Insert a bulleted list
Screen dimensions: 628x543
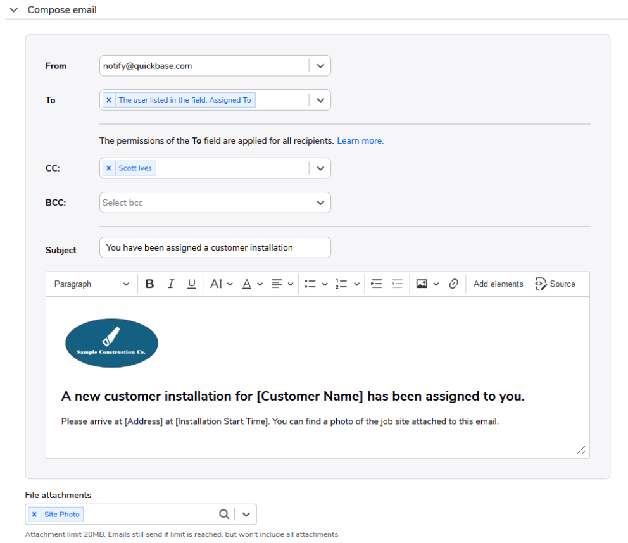(310, 284)
